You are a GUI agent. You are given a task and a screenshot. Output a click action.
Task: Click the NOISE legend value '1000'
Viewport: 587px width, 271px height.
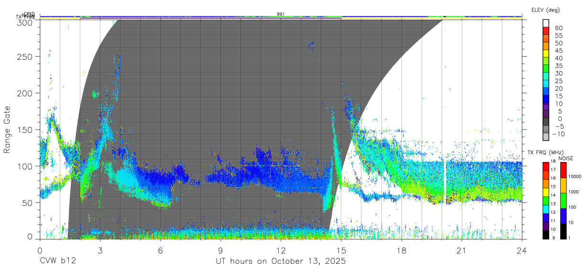[x=573, y=192]
